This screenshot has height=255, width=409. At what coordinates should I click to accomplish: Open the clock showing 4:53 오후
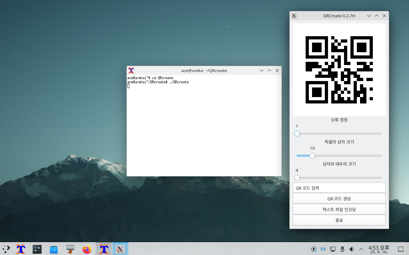tap(379, 249)
